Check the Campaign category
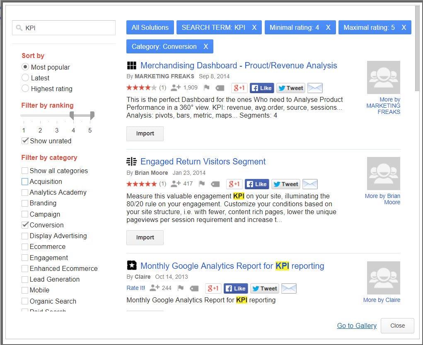This screenshot has width=423, height=345. [x=25, y=214]
